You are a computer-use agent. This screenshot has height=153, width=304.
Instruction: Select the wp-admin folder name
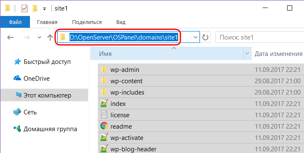tap(125, 69)
